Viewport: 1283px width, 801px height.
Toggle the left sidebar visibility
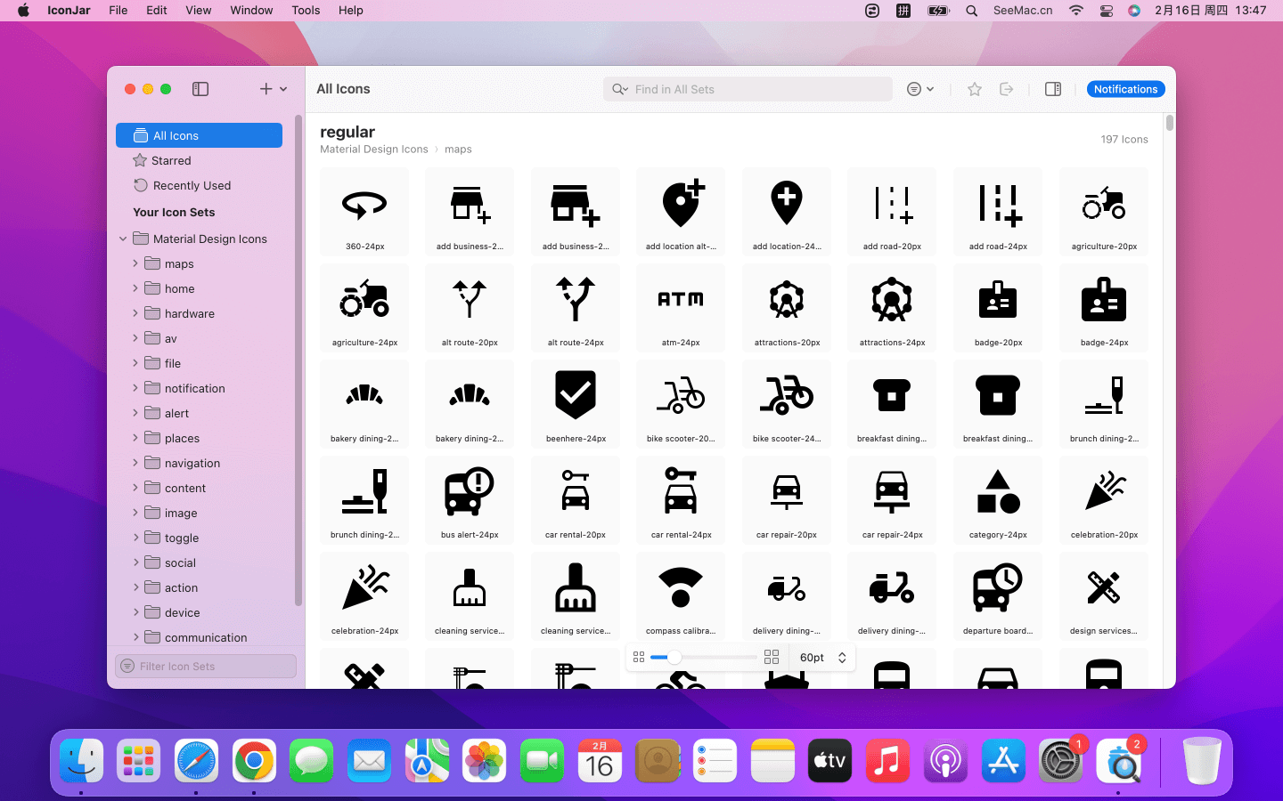pyautogui.click(x=200, y=89)
